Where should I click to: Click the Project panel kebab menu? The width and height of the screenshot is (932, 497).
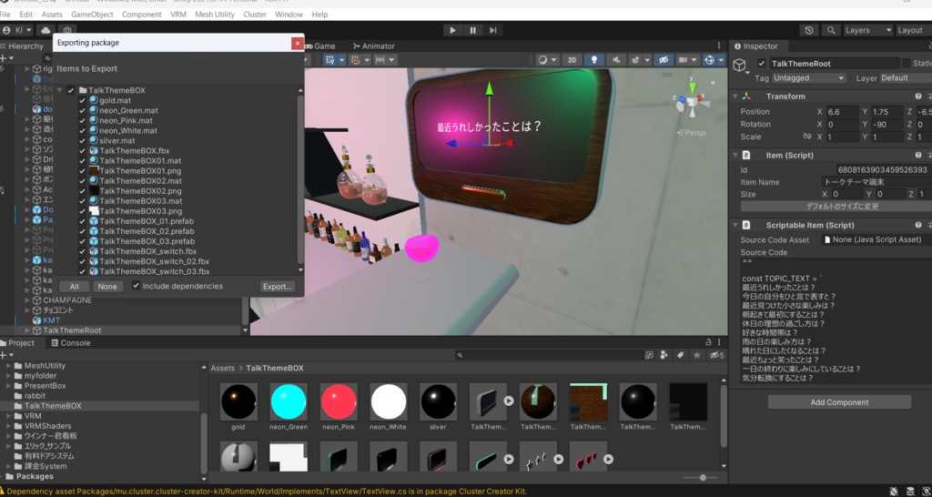(720, 342)
